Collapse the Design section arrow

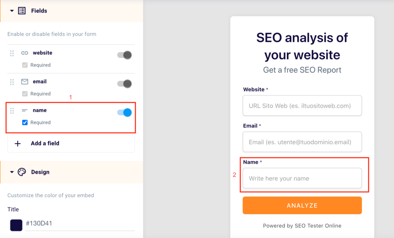[12, 172]
